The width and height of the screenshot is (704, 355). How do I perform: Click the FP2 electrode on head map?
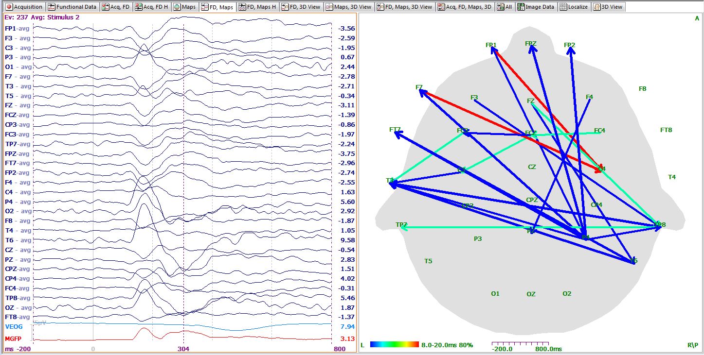[x=570, y=45]
